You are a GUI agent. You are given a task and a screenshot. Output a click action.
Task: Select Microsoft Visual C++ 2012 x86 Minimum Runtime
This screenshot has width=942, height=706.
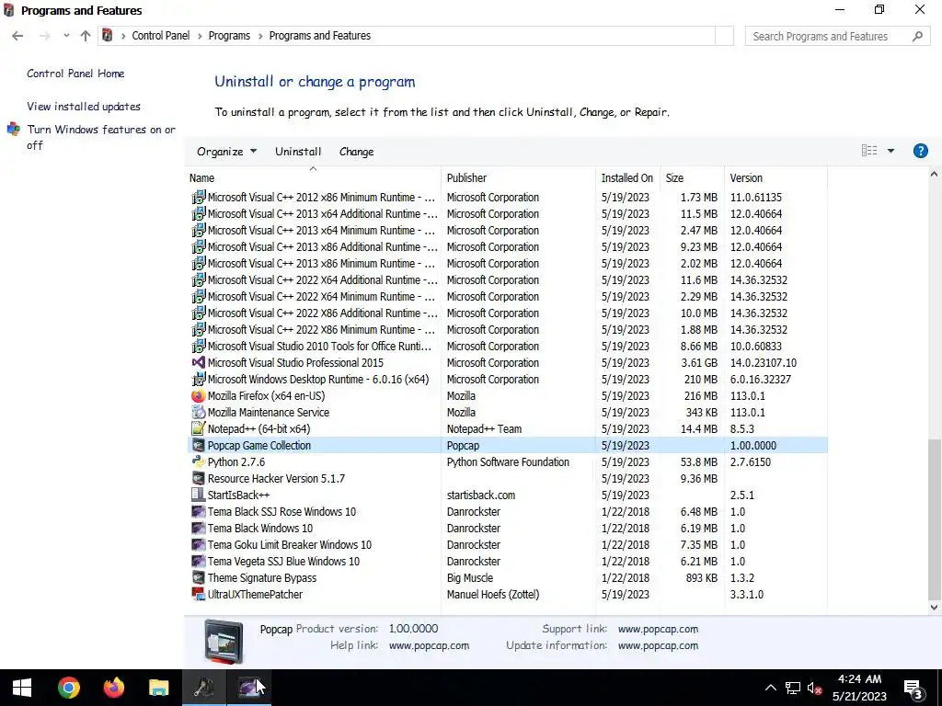point(508,198)
